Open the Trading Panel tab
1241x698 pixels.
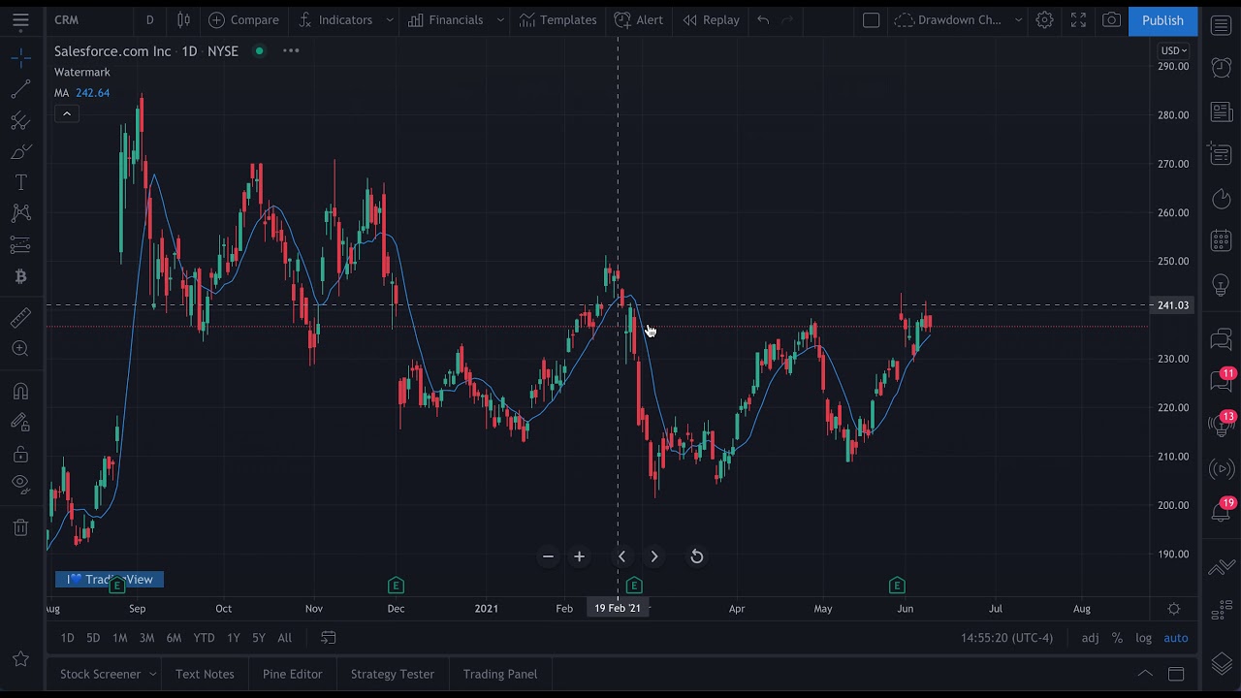point(499,674)
